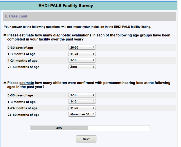This screenshot has width=181, height=147.
Task: Open the diagnostic evaluations 1-3 months dropdown
Action: point(82,54)
